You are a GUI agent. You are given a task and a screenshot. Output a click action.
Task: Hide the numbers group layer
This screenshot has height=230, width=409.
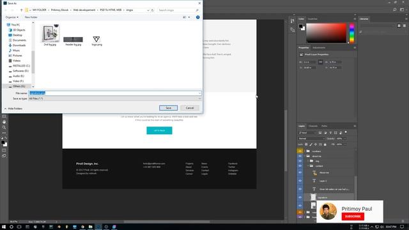point(300,151)
